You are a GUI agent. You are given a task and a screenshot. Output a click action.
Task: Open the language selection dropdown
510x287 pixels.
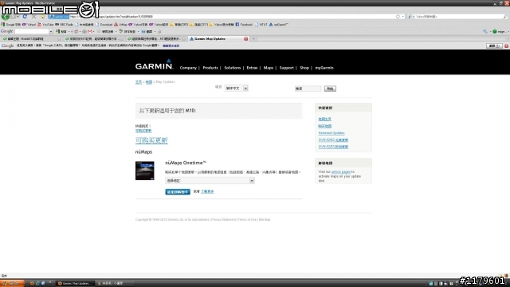(236, 88)
